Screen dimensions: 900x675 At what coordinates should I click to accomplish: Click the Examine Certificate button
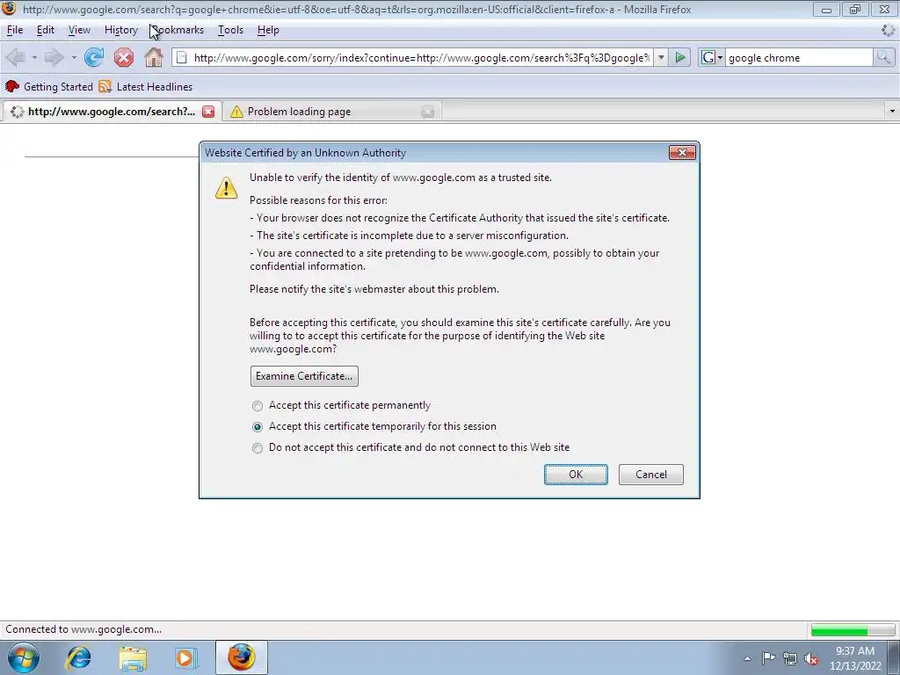click(304, 376)
